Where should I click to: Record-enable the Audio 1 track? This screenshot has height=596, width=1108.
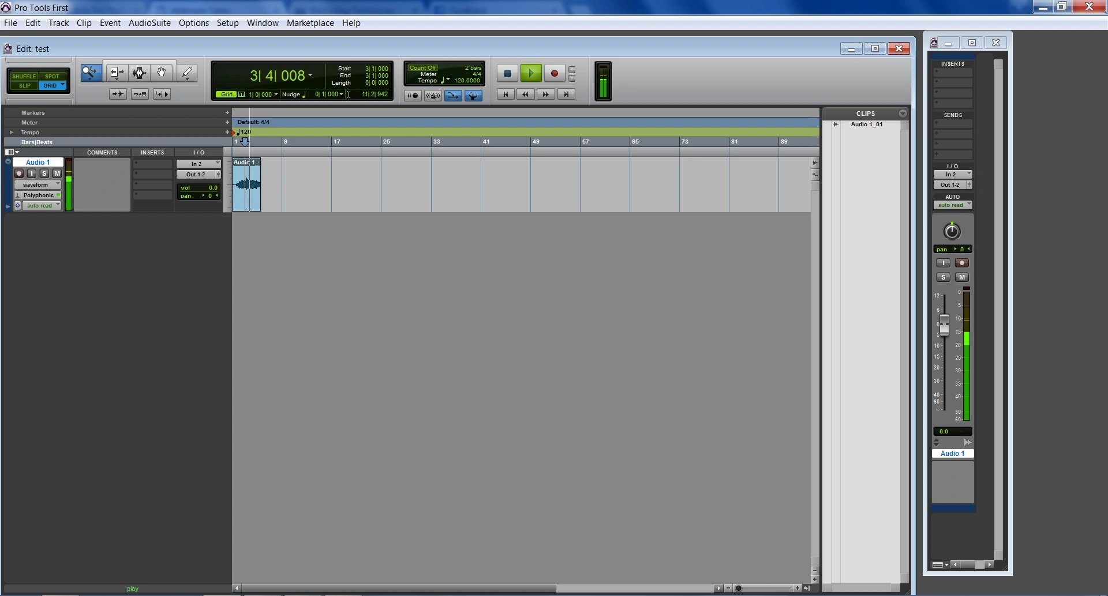click(19, 173)
